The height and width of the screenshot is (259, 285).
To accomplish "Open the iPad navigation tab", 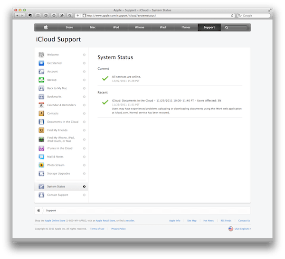I will [x=162, y=27].
